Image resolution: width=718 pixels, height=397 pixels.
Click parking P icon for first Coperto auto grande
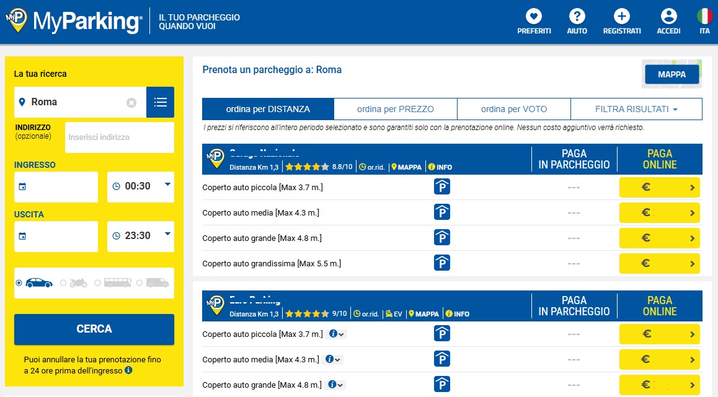point(442,237)
